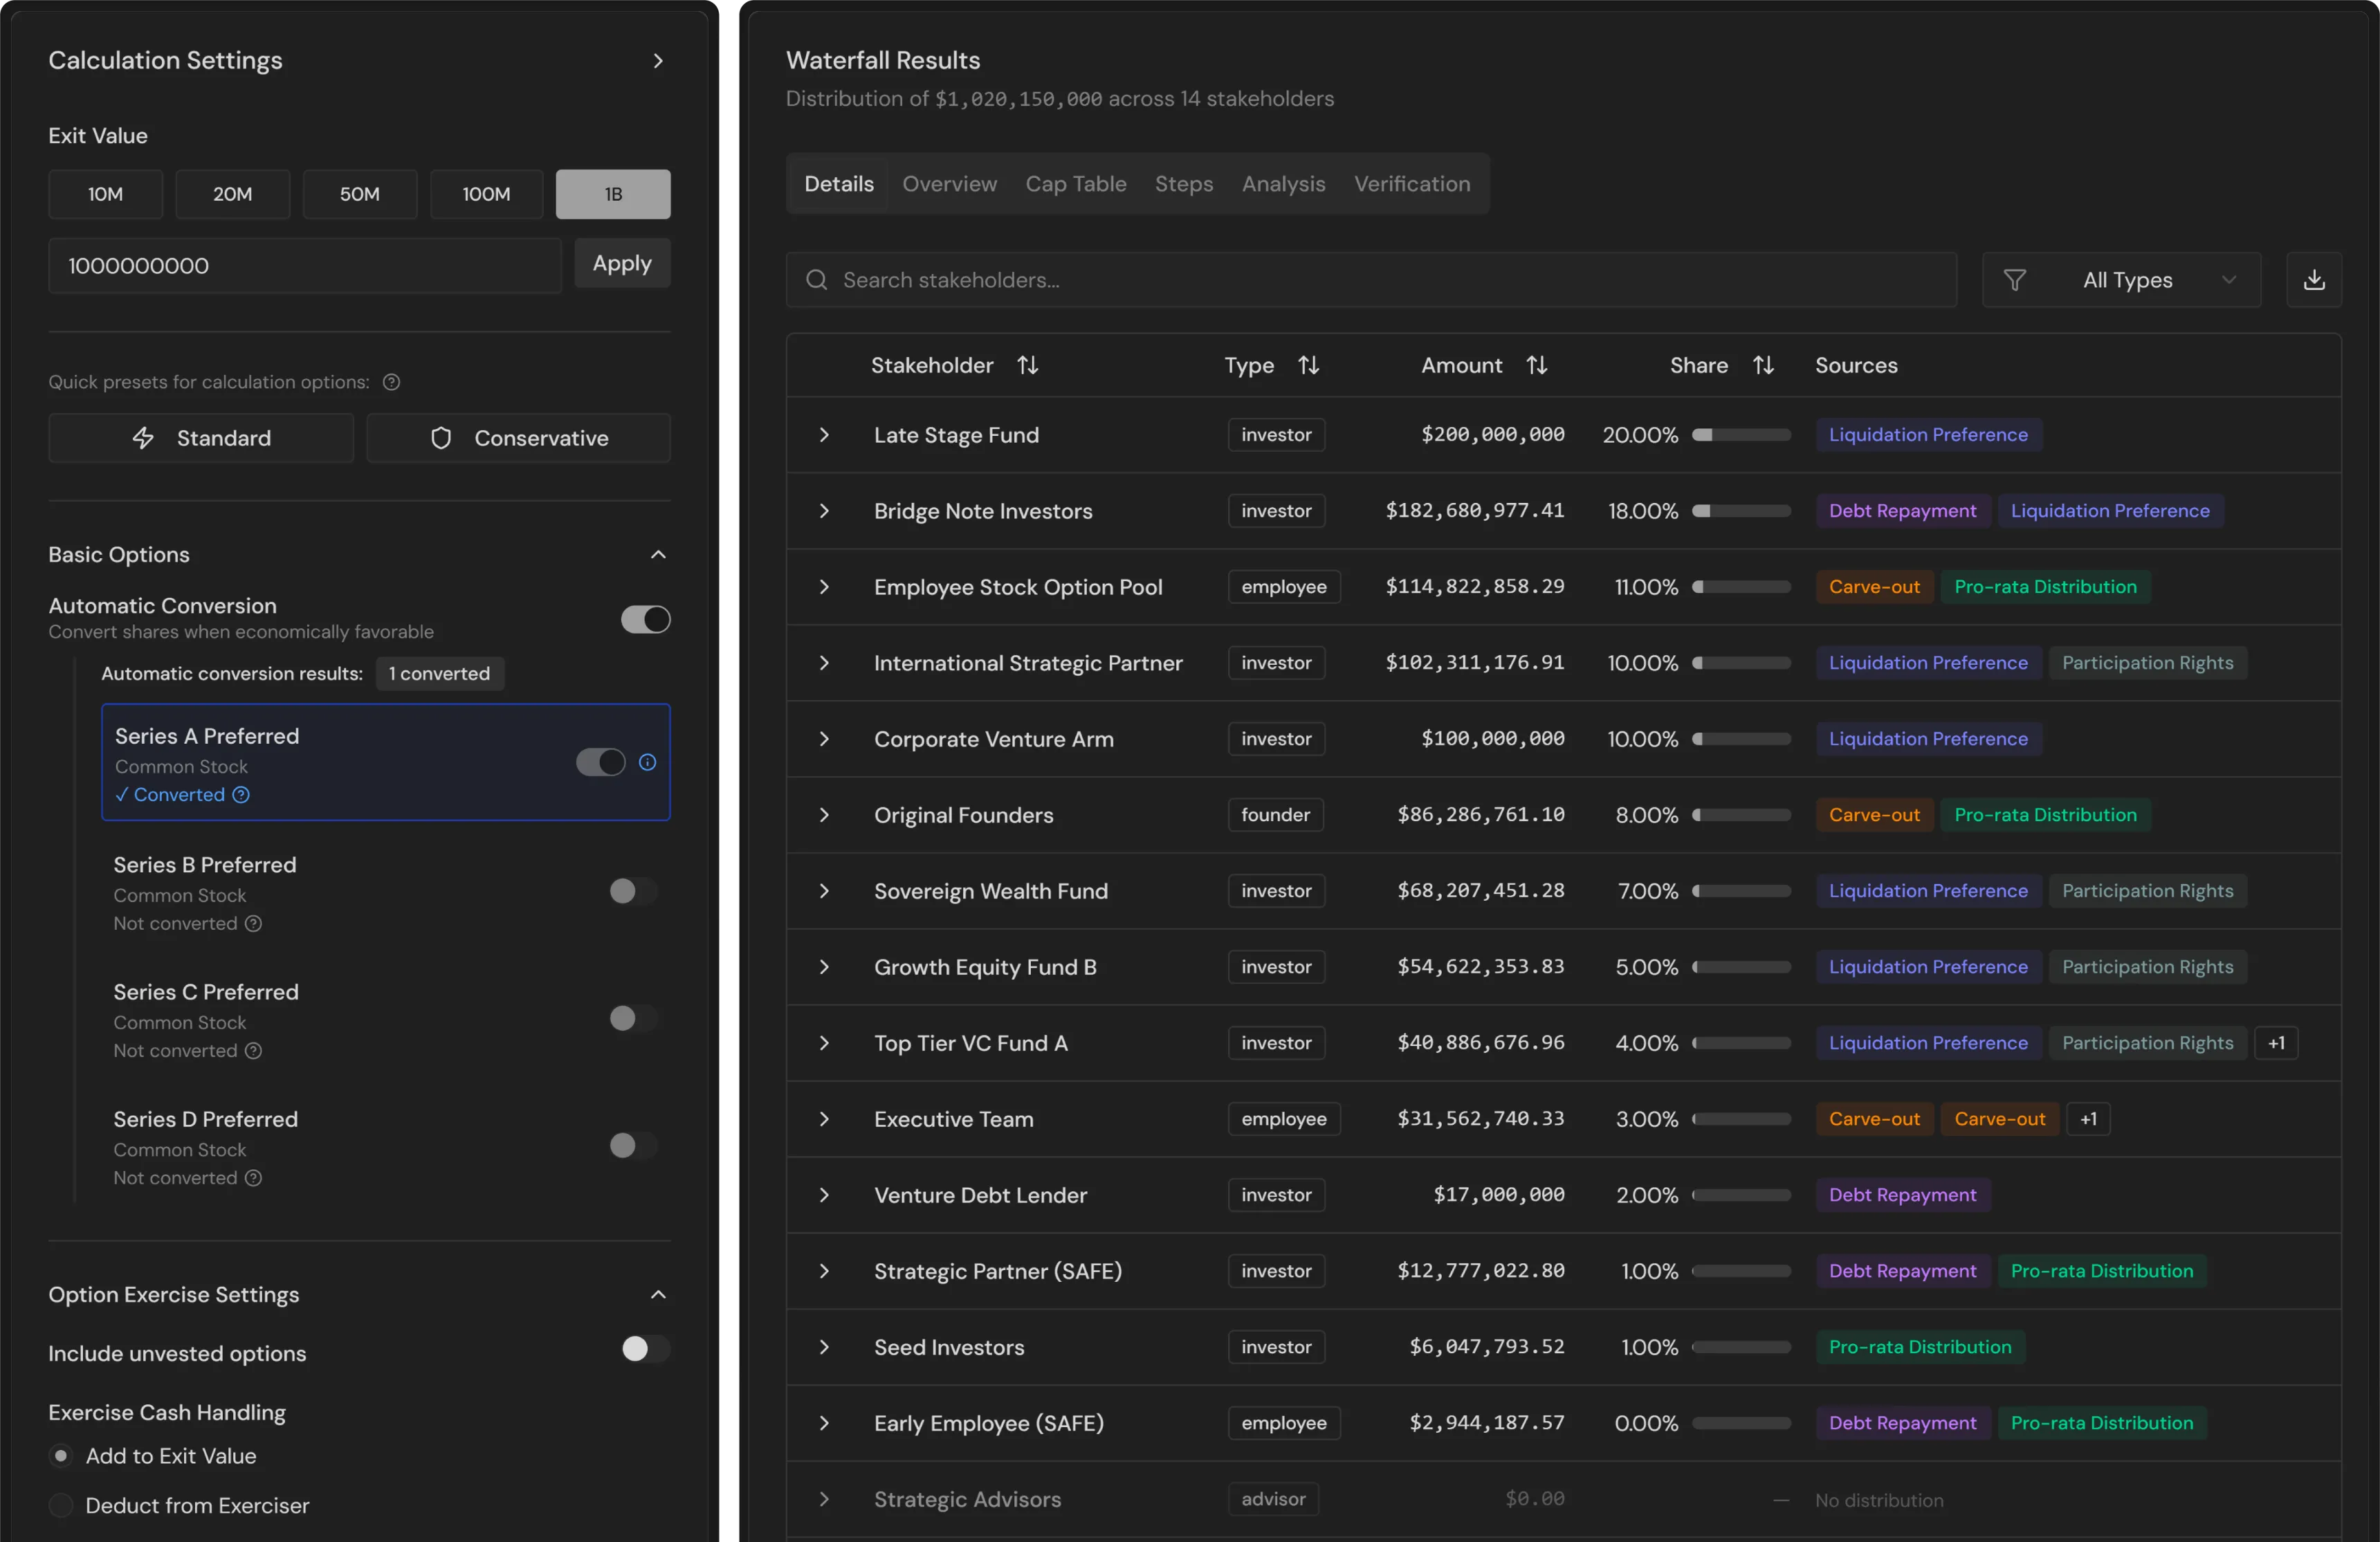Click the help icon next to quick presets

pyautogui.click(x=391, y=381)
